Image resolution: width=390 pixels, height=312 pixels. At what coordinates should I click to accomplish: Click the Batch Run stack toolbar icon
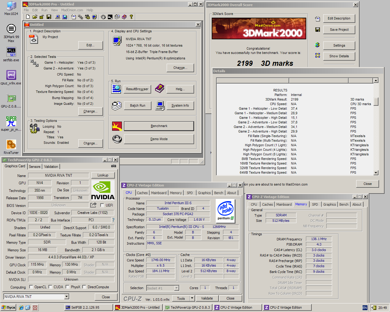pyautogui.click(x=117, y=17)
